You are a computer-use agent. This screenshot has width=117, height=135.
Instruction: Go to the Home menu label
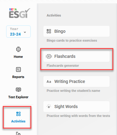(x=18, y=57)
